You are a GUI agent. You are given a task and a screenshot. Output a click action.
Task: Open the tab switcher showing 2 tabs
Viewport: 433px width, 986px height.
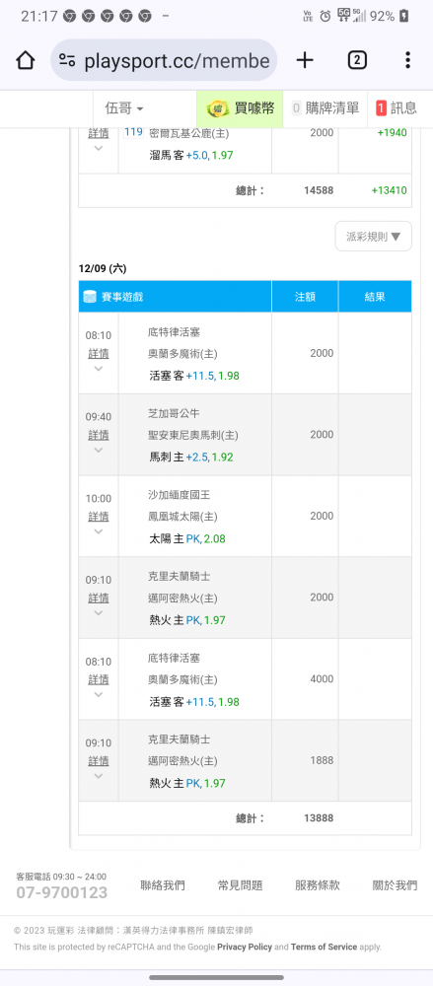click(x=356, y=60)
